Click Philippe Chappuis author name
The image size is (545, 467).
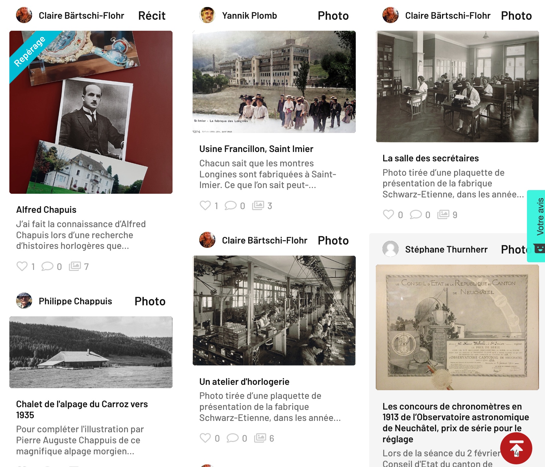click(76, 301)
